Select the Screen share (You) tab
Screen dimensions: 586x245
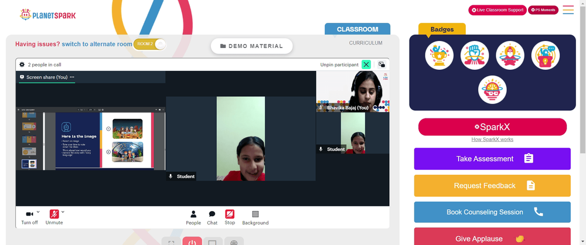(x=47, y=77)
